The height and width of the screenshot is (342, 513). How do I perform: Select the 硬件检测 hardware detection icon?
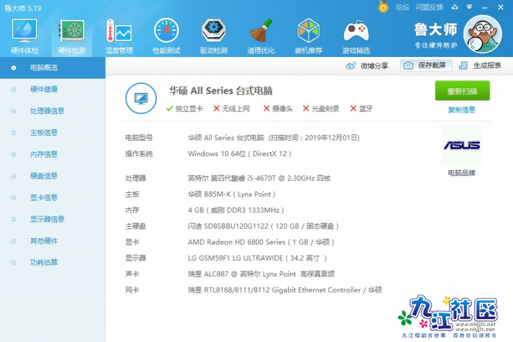(x=72, y=36)
